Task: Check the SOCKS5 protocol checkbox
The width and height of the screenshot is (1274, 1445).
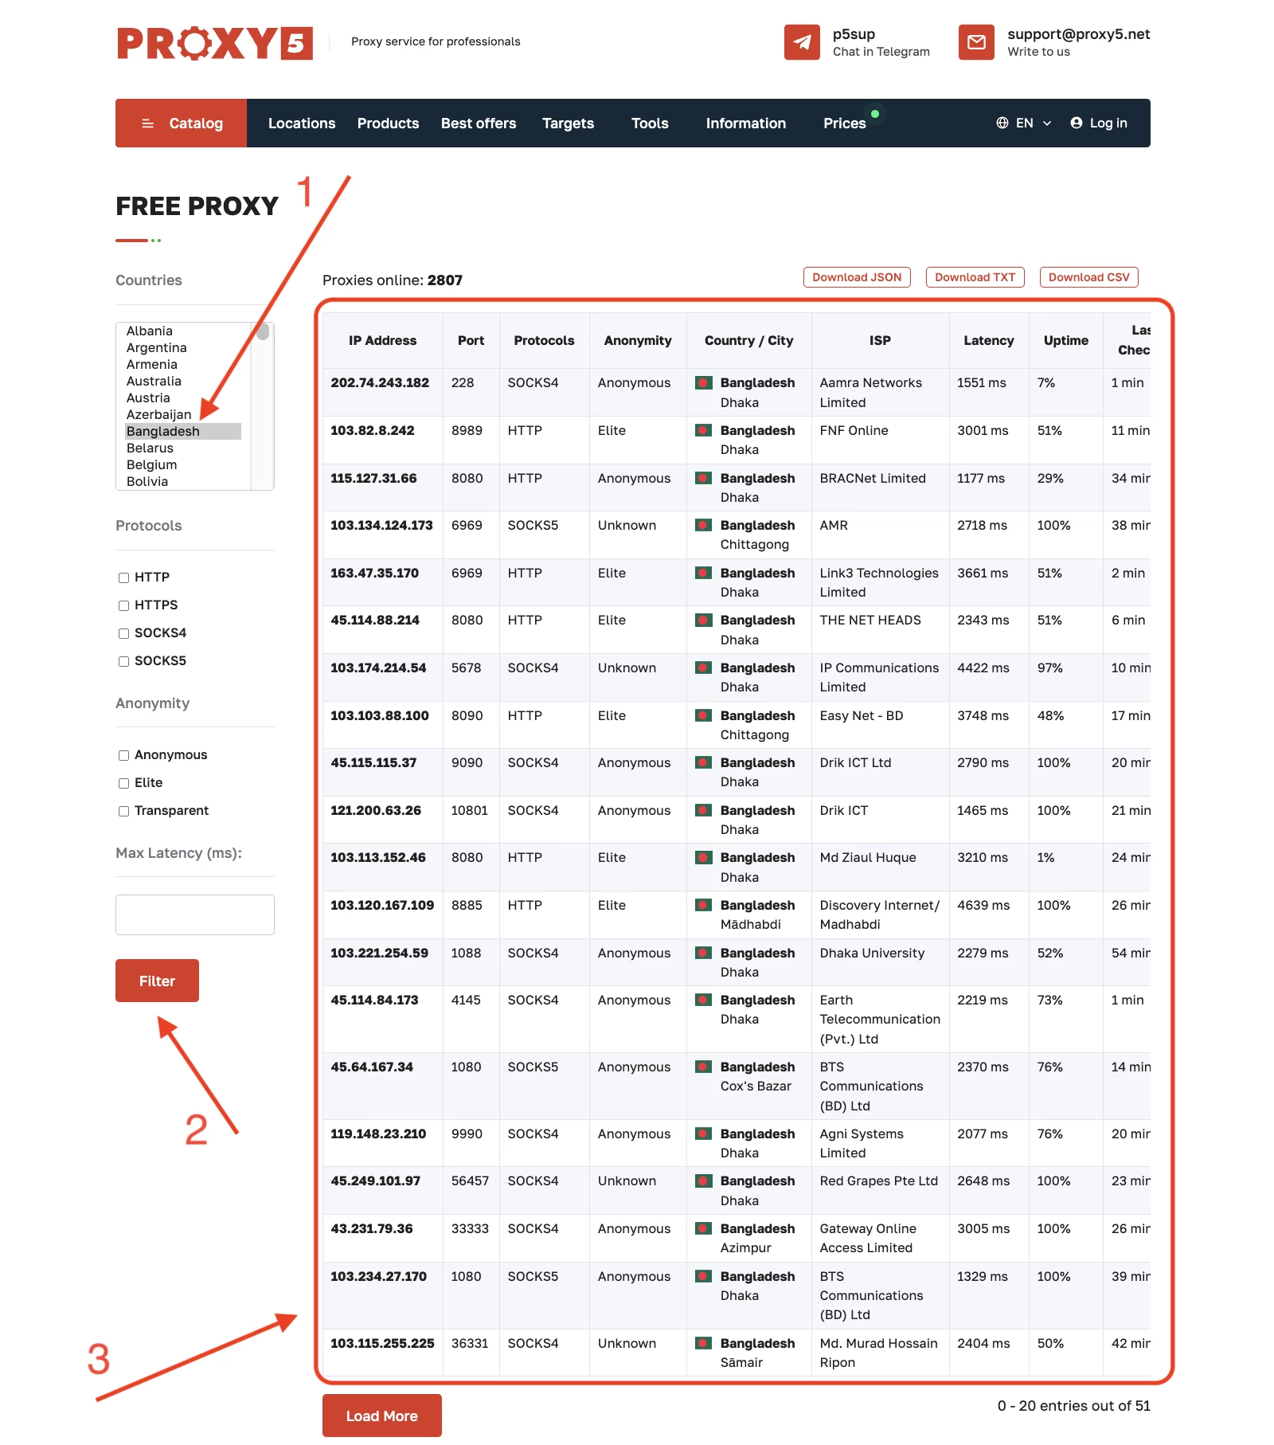Action: pos(123,661)
